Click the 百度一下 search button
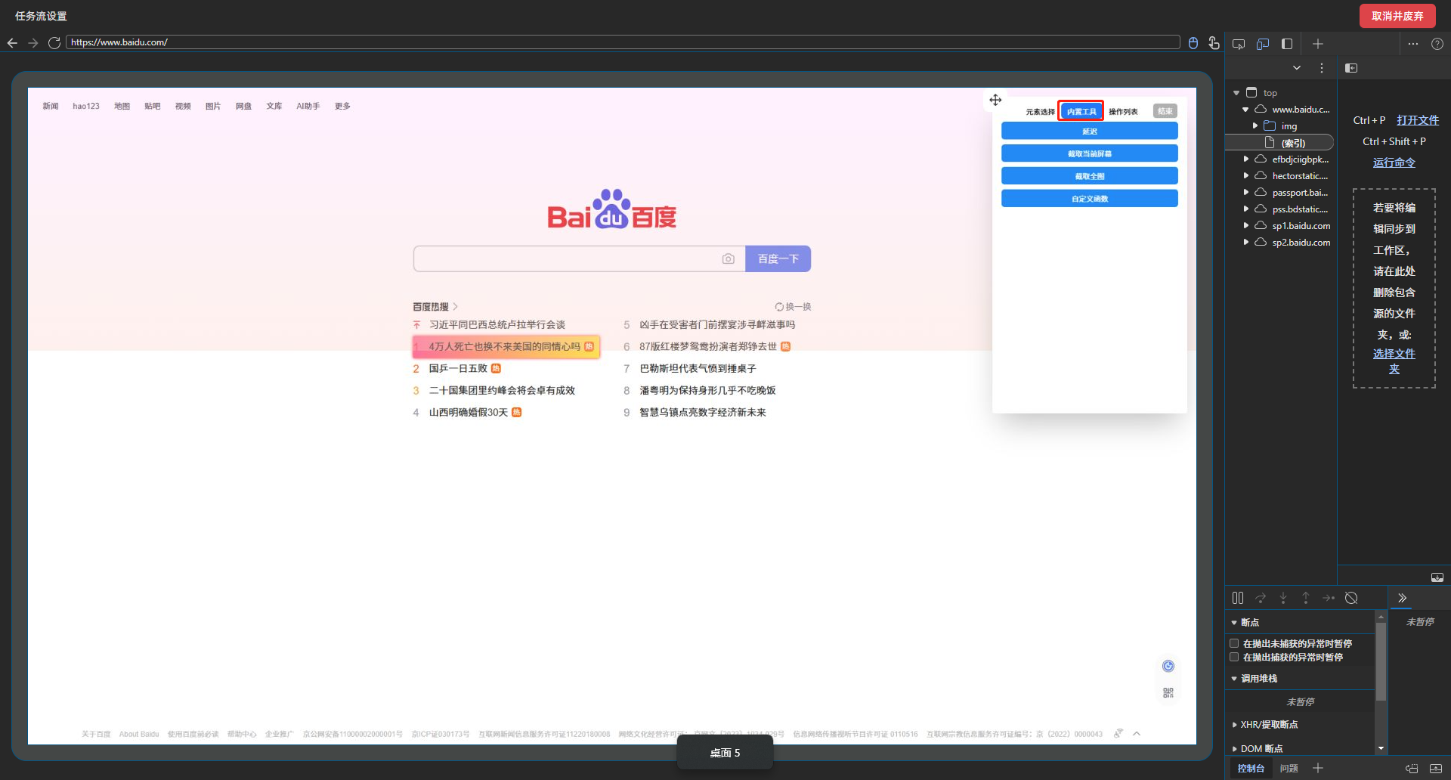This screenshot has height=780, width=1451. tap(778, 258)
